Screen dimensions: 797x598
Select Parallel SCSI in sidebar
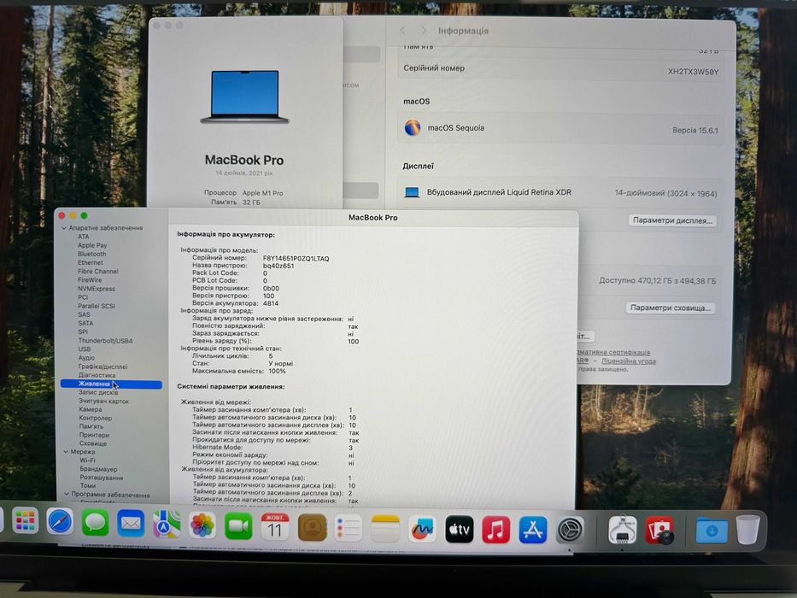tap(97, 306)
